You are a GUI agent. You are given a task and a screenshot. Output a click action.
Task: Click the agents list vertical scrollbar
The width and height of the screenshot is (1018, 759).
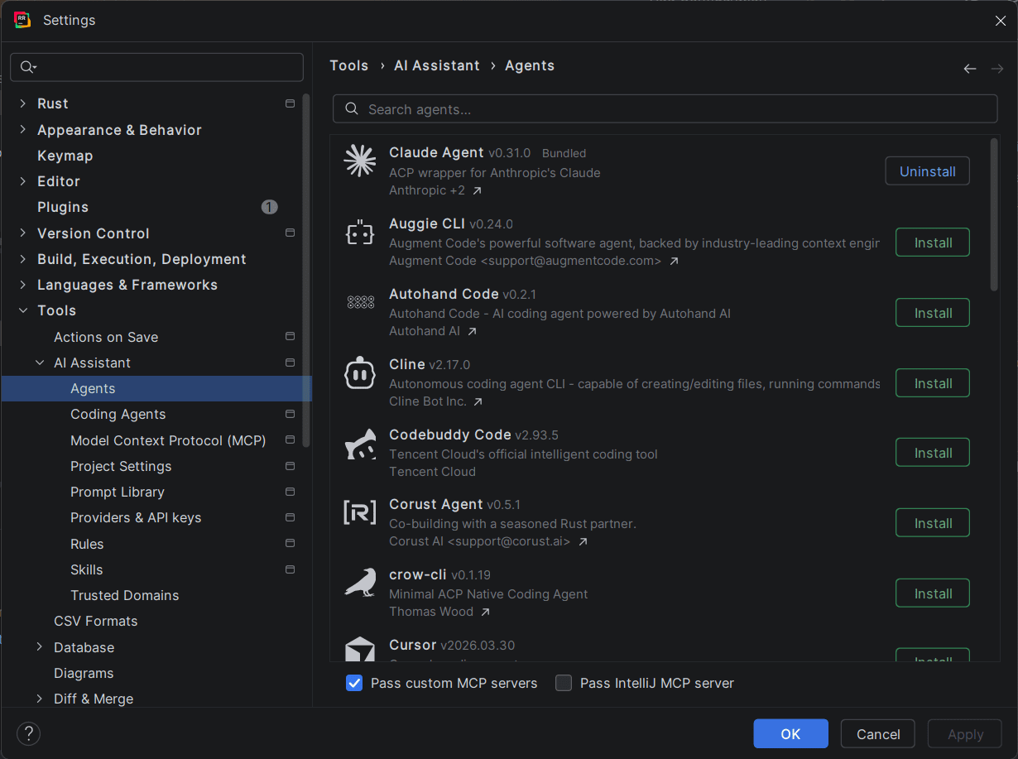point(994,215)
